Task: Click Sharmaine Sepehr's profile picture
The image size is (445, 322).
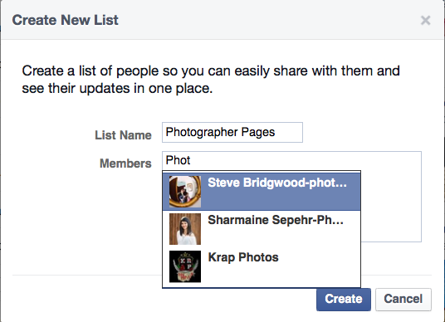Action: [185, 229]
